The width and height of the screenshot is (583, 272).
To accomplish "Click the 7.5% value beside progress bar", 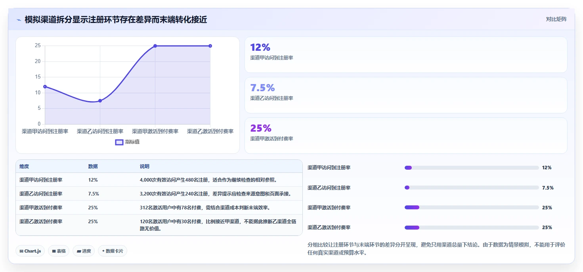I will tap(548, 188).
